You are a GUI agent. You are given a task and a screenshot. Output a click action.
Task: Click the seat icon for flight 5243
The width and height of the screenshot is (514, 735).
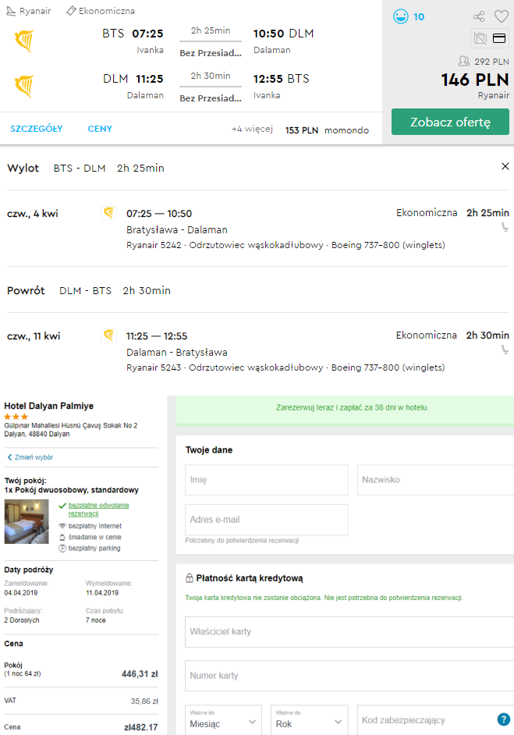505,350
